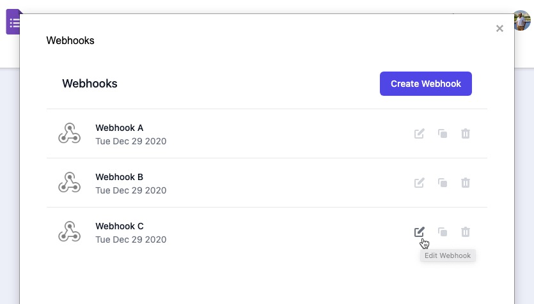The width and height of the screenshot is (534, 304).
Task: Delete Webhook C with trash icon
Action: pyautogui.click(x=466, y=232)
